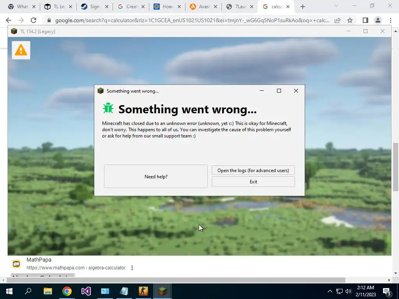Screen dimensions: 399x299
Task: Go back in Chrome
Action: pos(9,20)
